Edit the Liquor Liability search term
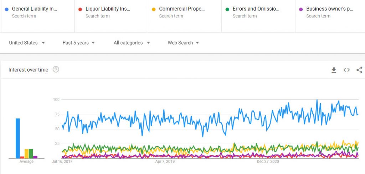Image resolution: width=365 pixels, height=174 pixels. (x=108, y=9)
